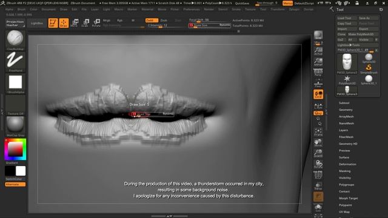
Task: Toggle the Floor grid button
Action: coord(318,84)
